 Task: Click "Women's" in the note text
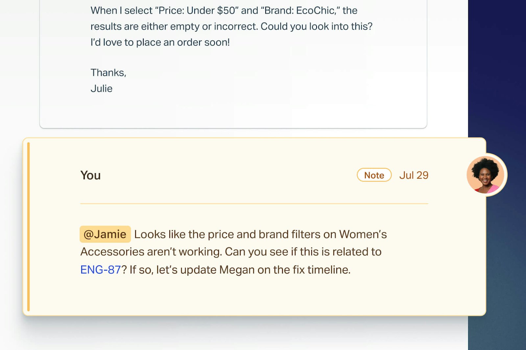363,234
